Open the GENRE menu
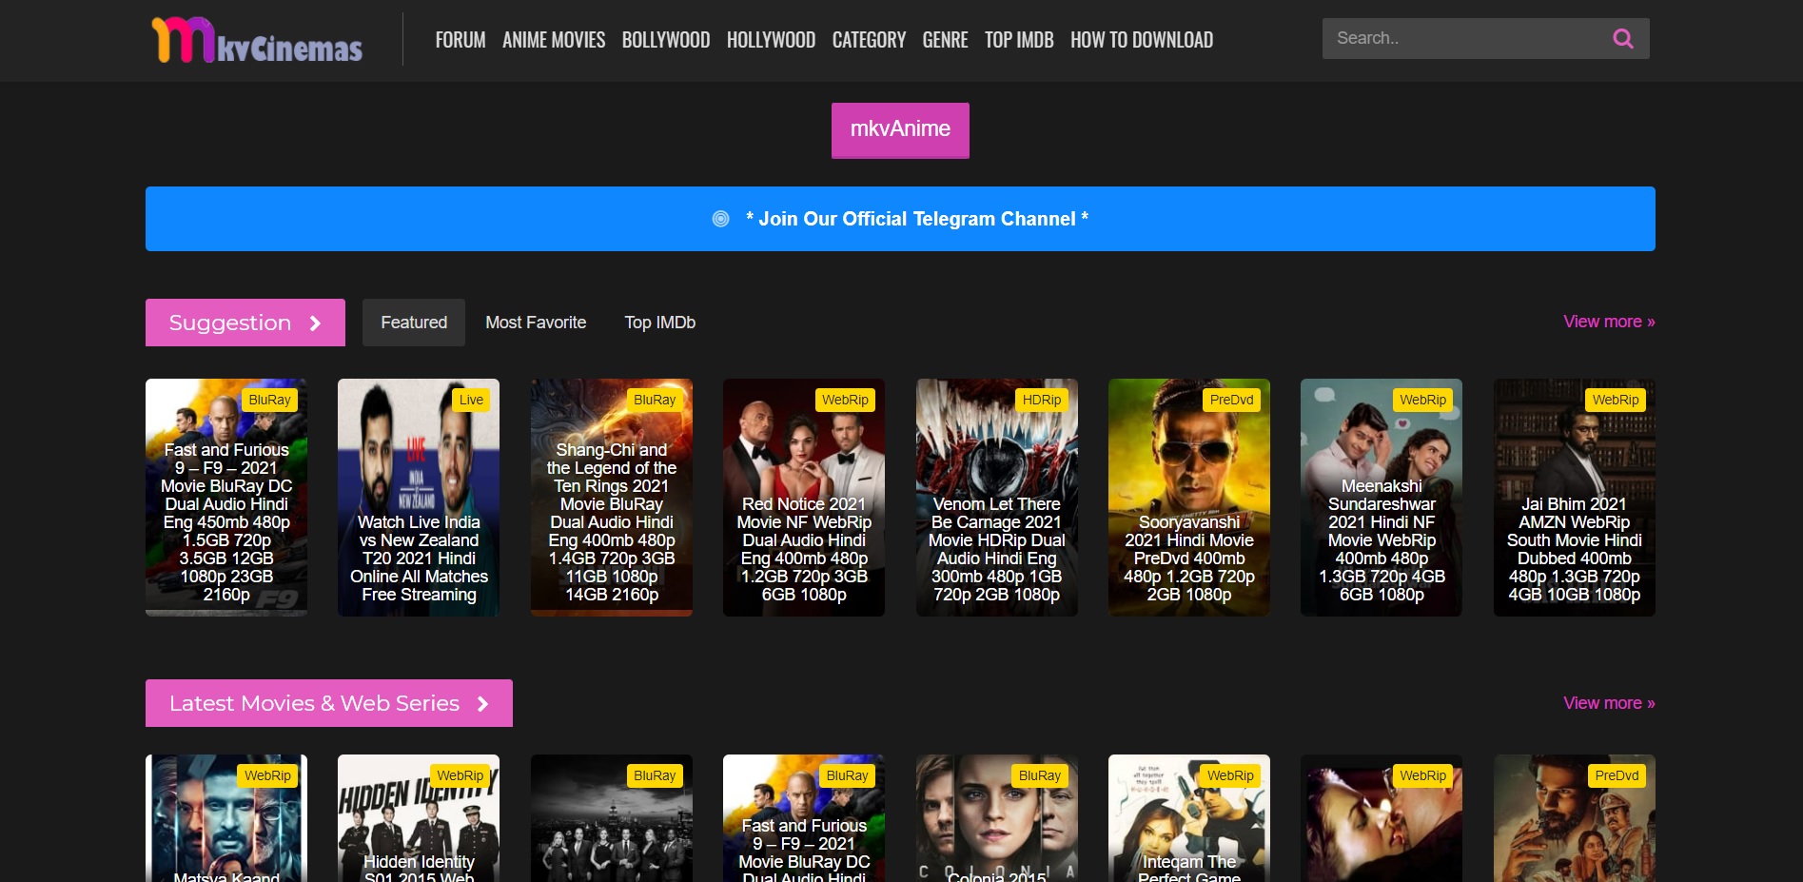1803x882 pixels. pos(945,40)
